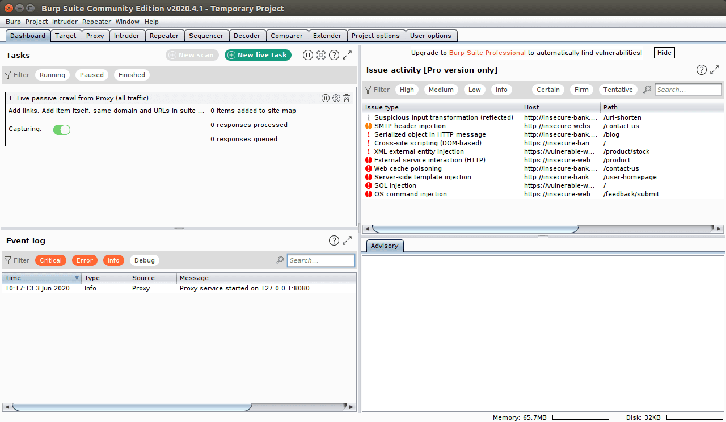Switch to the Proxy tab
Screen dimensions: 726x422
95,35
